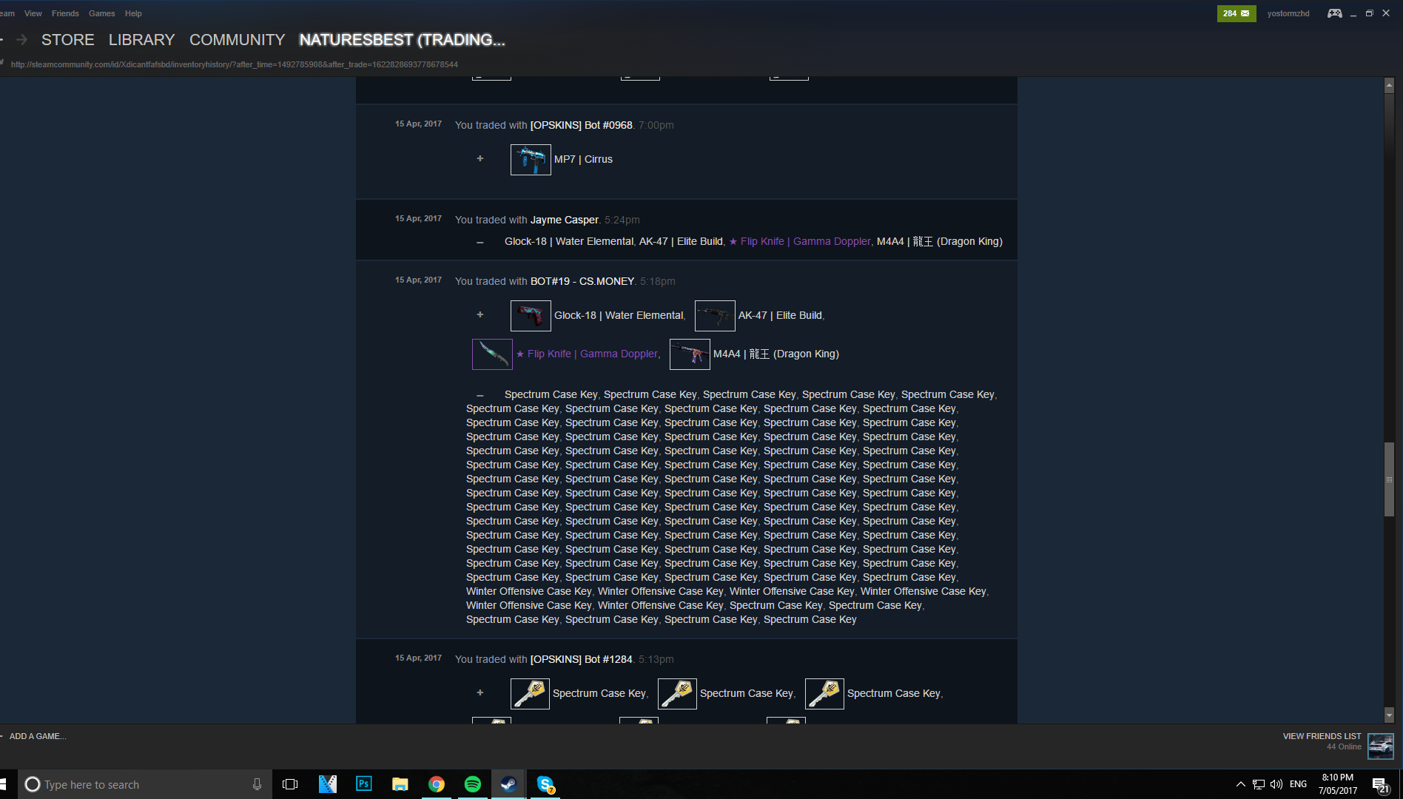Open Photoshop from the taskbar
Image resolution: width=1403 pixels, height=799 pixels.
point(364,784)
